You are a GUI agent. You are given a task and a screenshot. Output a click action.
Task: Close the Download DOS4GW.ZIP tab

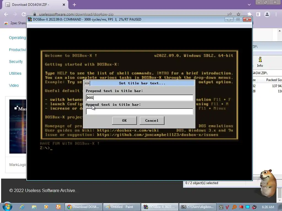tap(64, 5)
